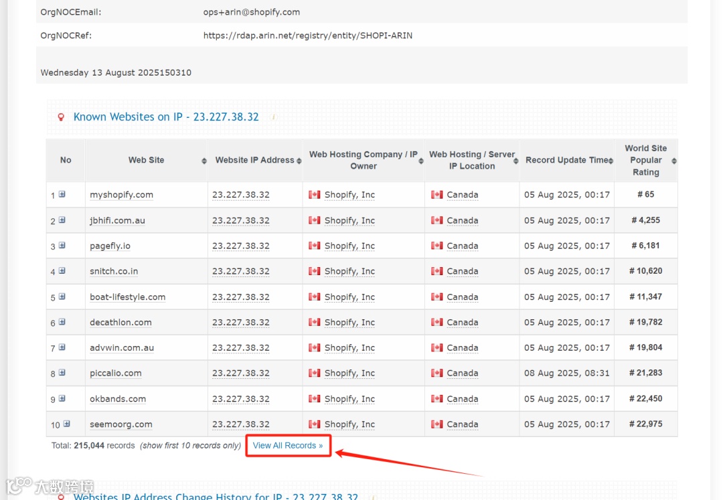The image size is (723, 500).
Task: Click the location flag in okbands.com row
Action: click(436, 399)
